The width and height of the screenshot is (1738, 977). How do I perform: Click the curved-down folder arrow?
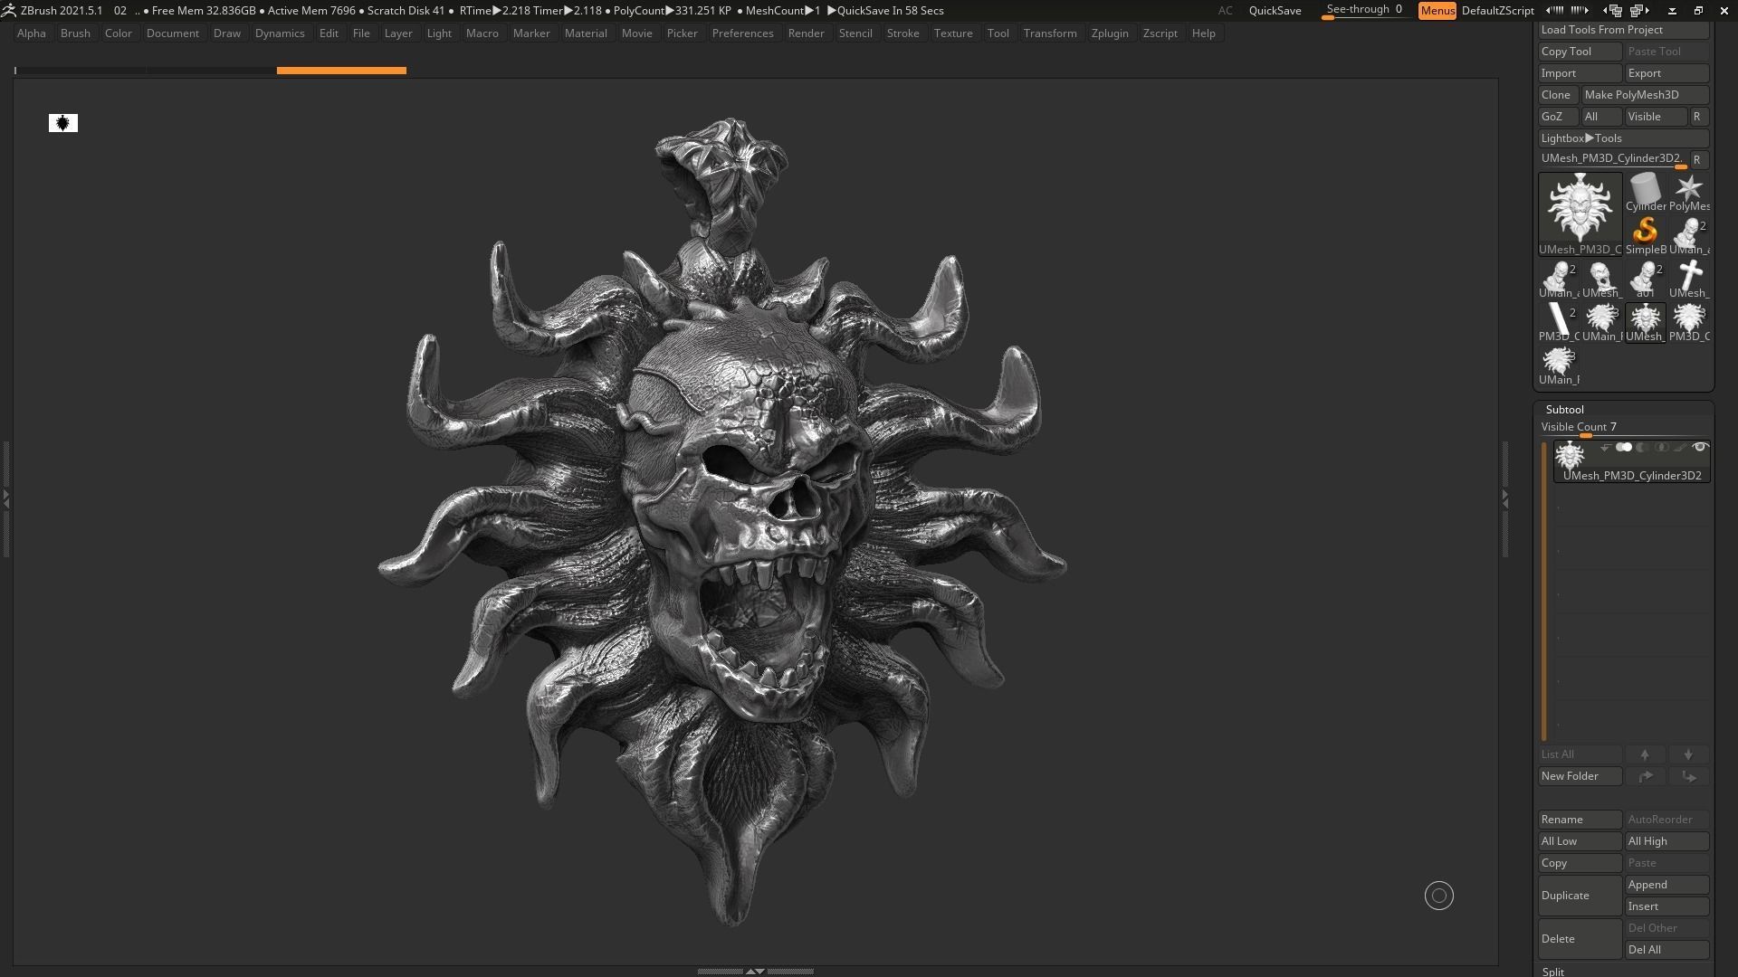point(1688,776)
